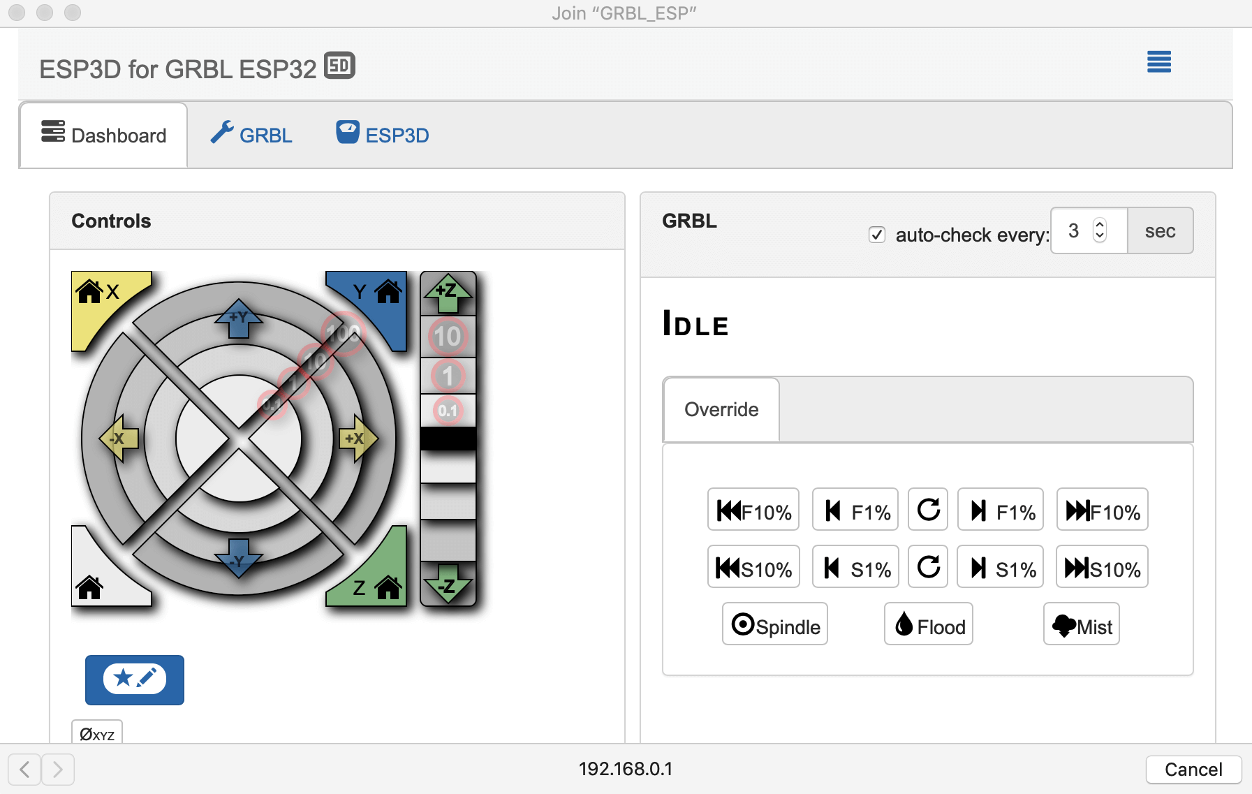Viewport: 1252px width, 794px height.
Task: Open the GRBL tab
Action: point(251,135)
